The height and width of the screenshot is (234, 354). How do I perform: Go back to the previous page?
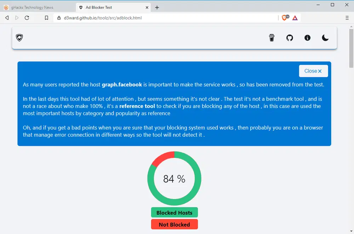pyautogui.click(x=7, y=18)
